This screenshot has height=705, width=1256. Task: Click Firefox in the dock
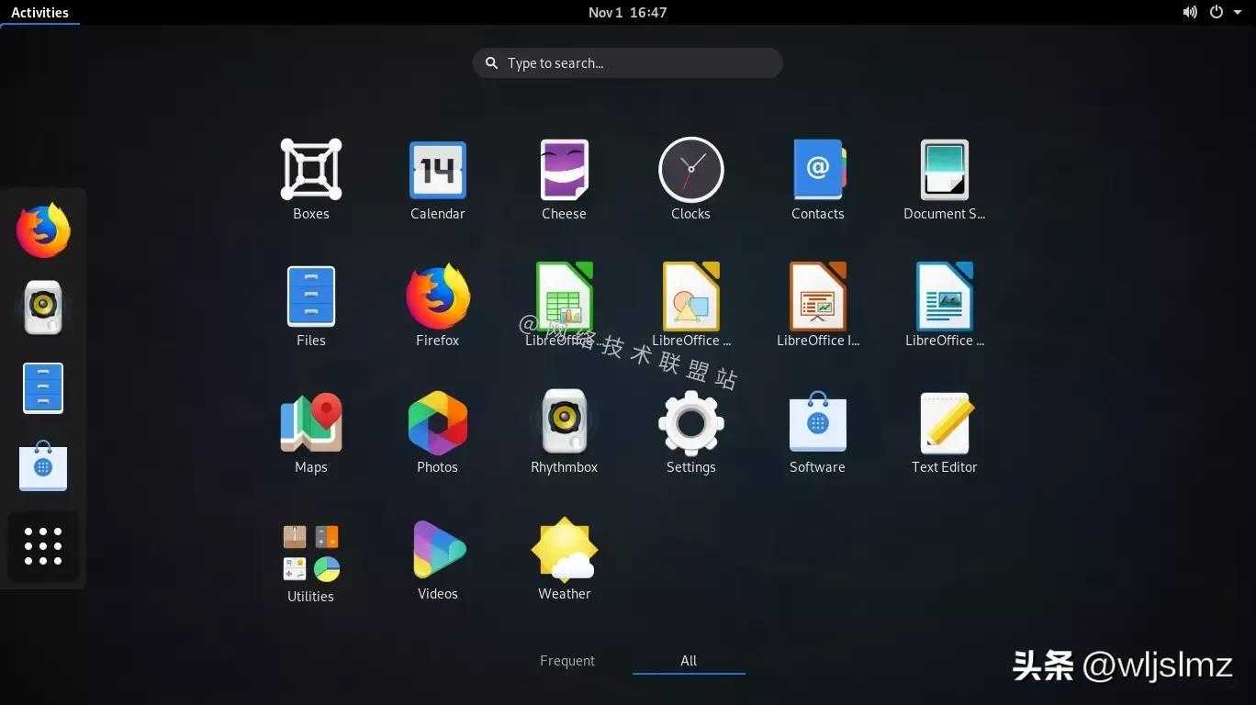(43, 230)
